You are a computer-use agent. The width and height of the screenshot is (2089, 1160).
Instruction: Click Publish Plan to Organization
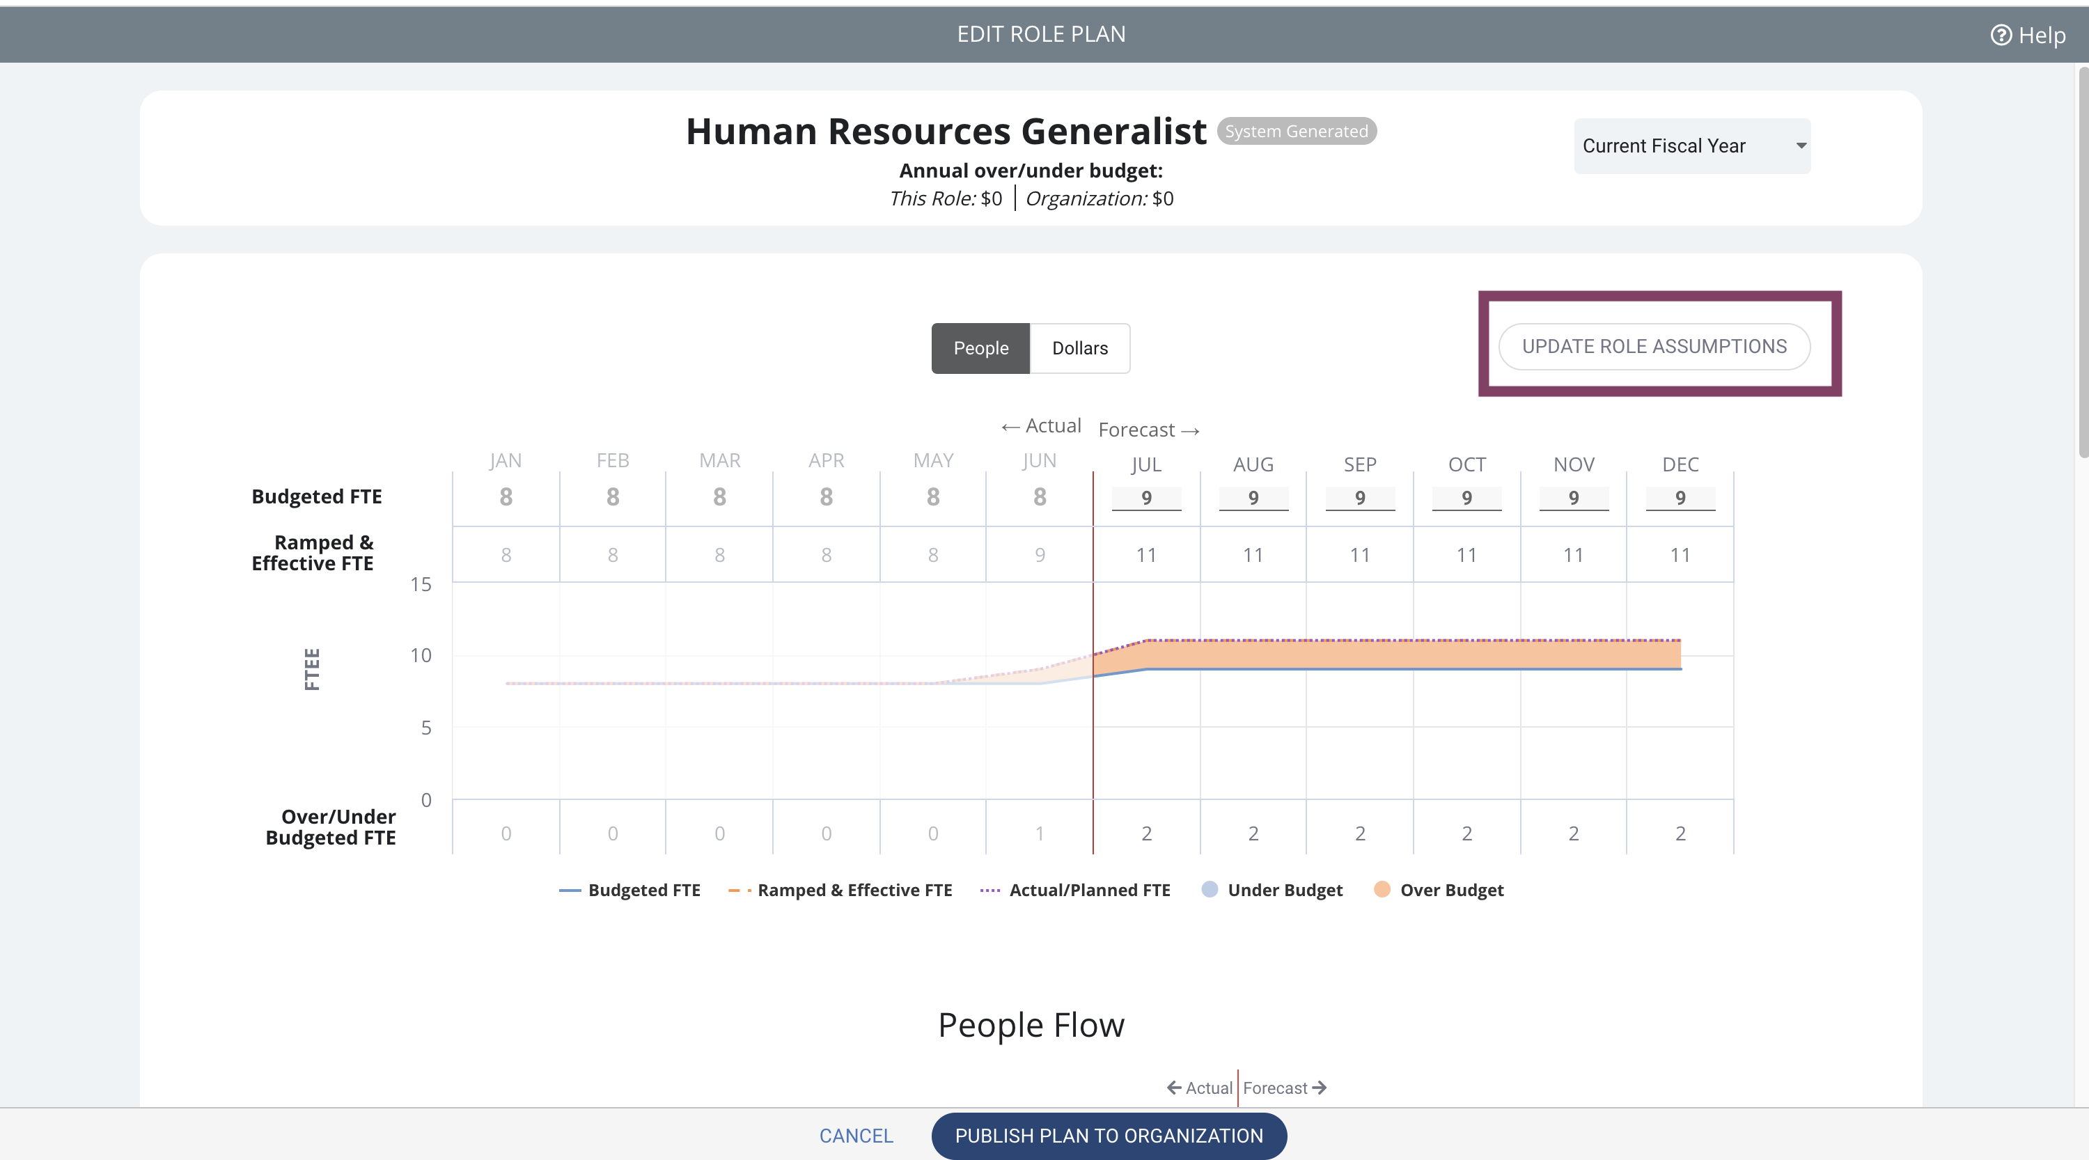1109,1136
